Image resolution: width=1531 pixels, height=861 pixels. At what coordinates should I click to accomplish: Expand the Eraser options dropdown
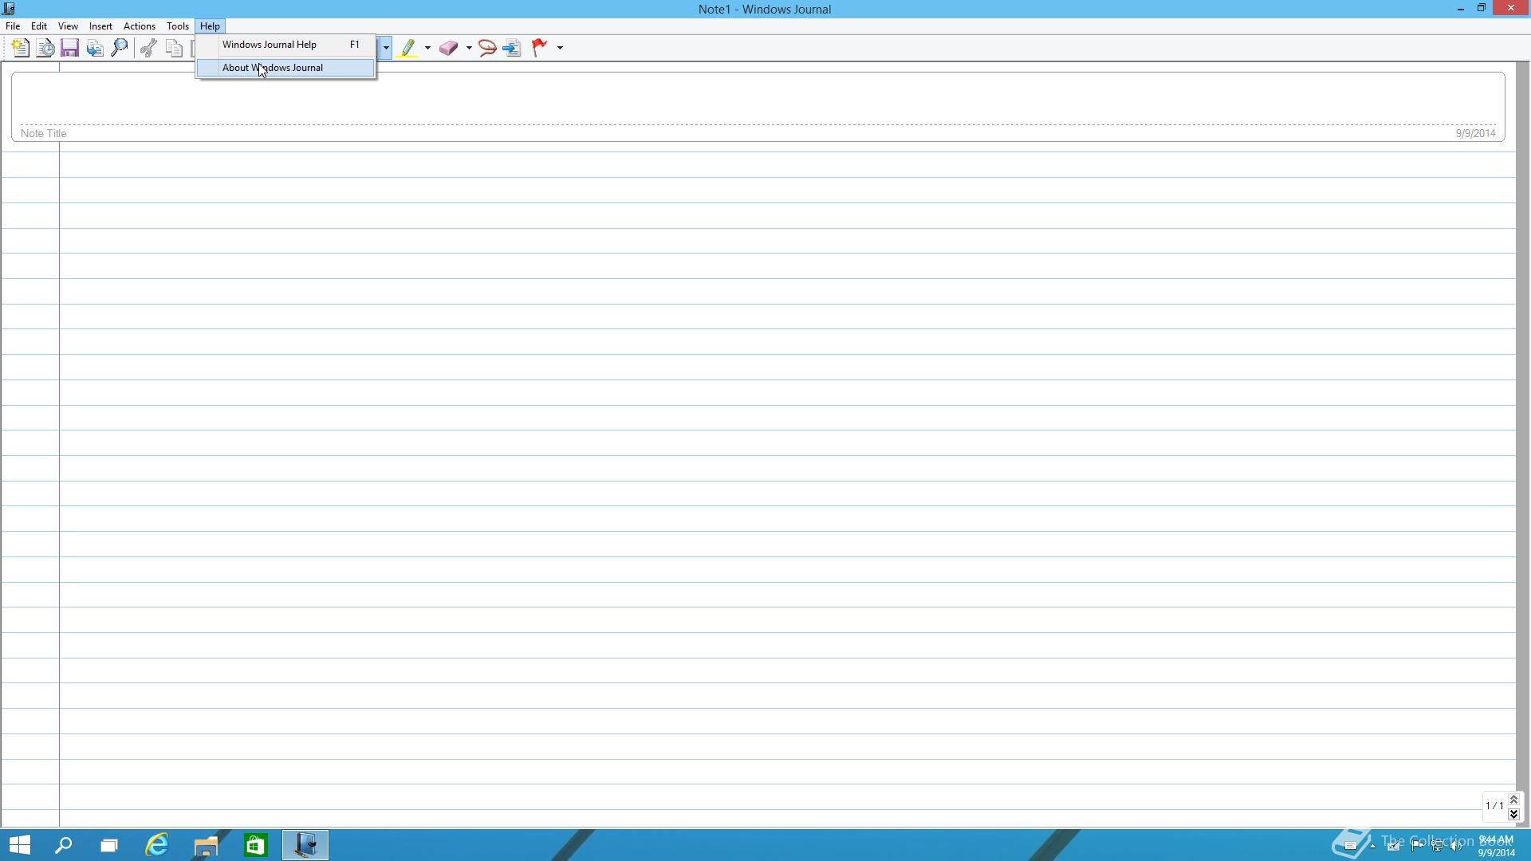click(x=469, y=48)
